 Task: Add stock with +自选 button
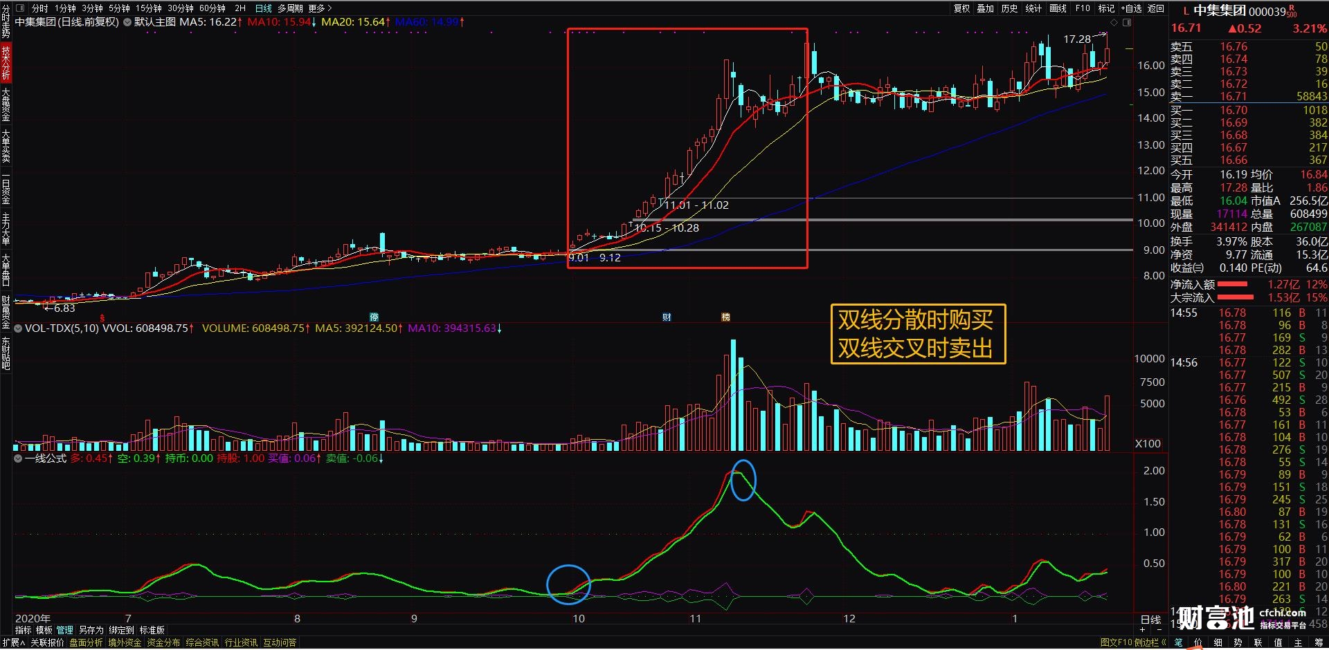tap(1132, 8)
